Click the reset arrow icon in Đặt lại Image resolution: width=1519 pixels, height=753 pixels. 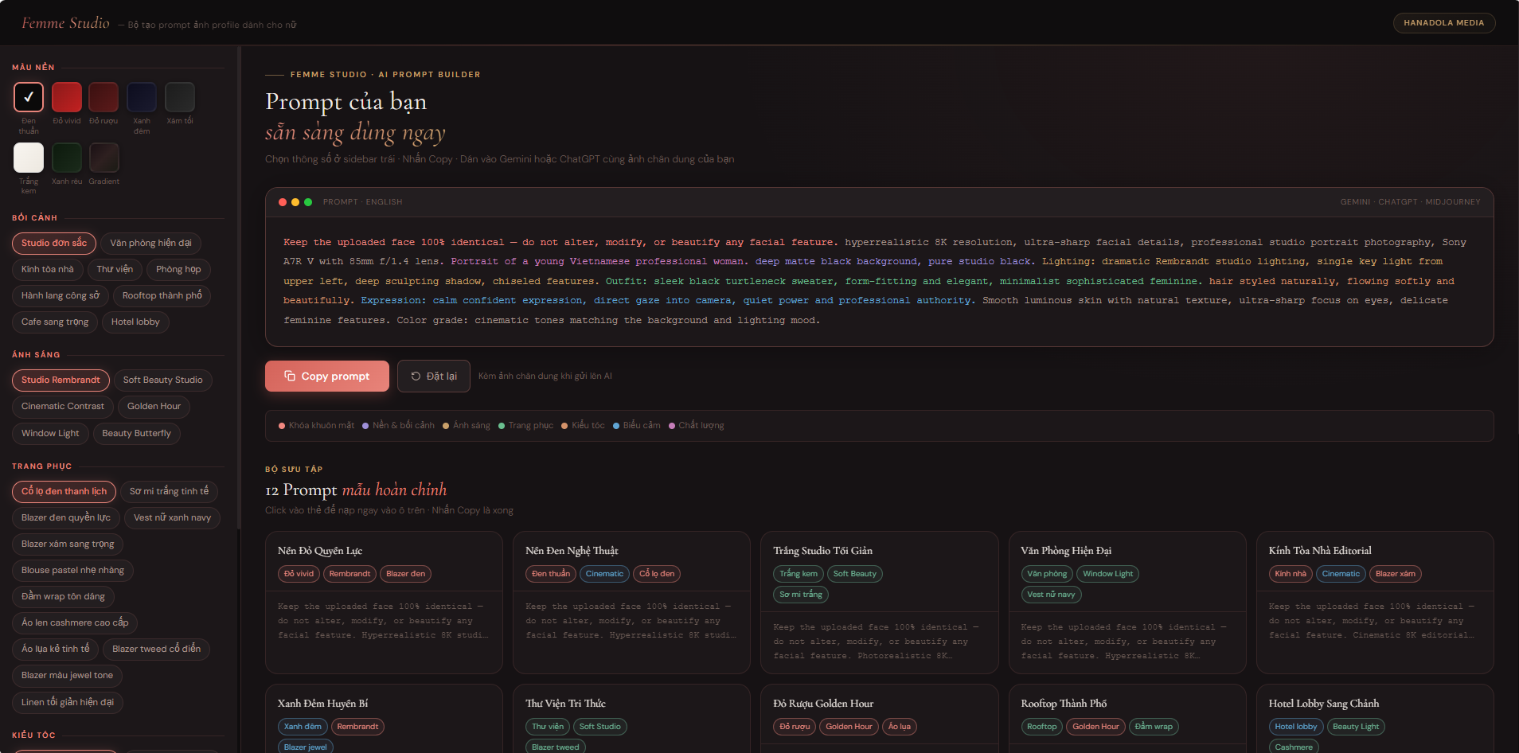click(416, 376)
